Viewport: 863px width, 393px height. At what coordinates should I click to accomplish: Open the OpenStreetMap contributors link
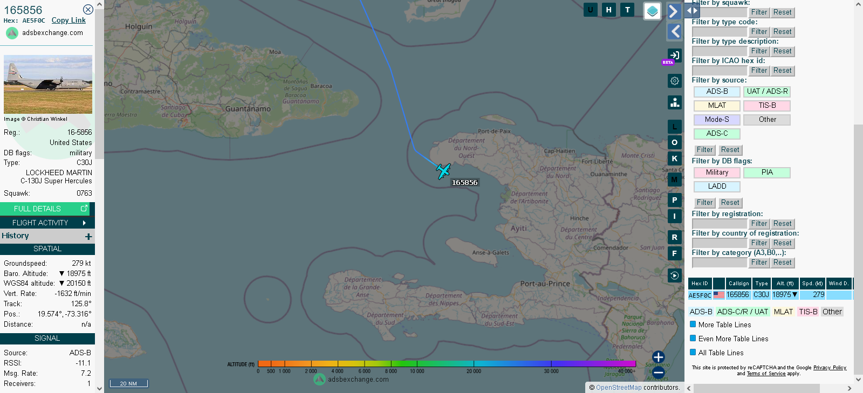pos(619,388)
